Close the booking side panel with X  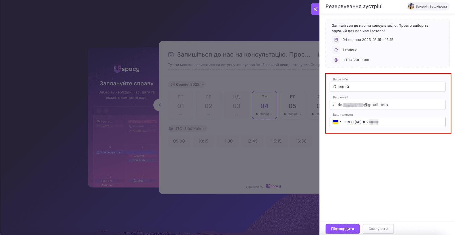pyautogui.click(x=315, y=9)
